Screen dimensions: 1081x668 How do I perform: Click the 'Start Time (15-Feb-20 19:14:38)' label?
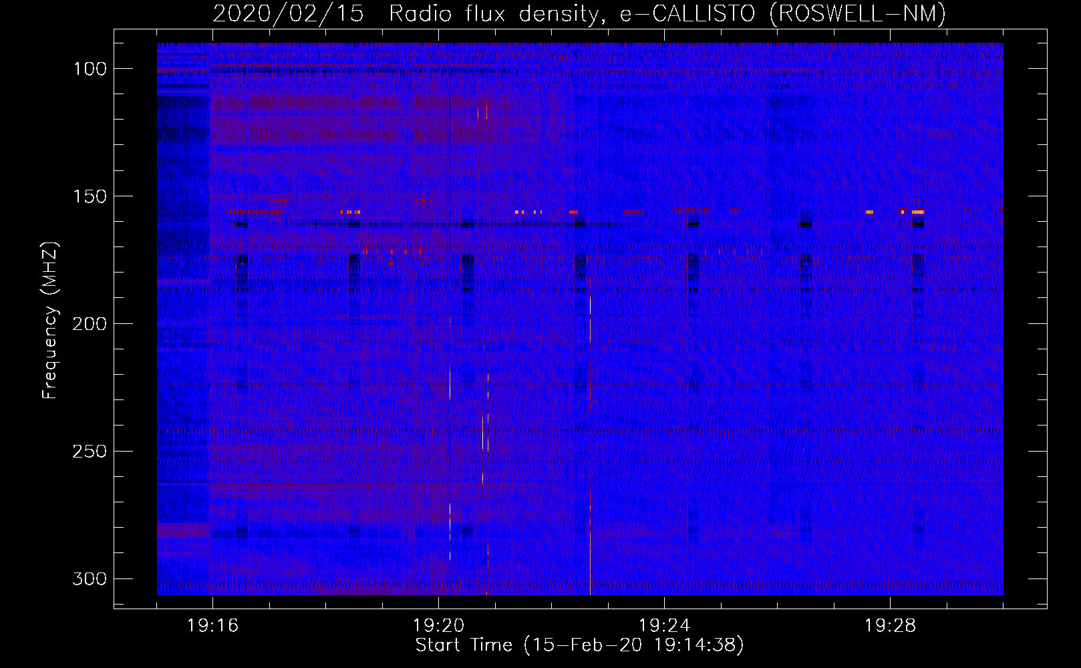(579, 645)
